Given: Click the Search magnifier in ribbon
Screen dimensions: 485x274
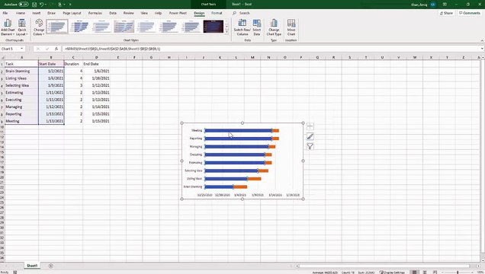Looking at the screenshot, I should 234,13.
